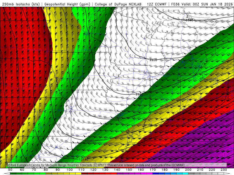Click the ECMWF copyright notice banner
The height and width of the screenshot is (175, 234).
pos(117,165)
